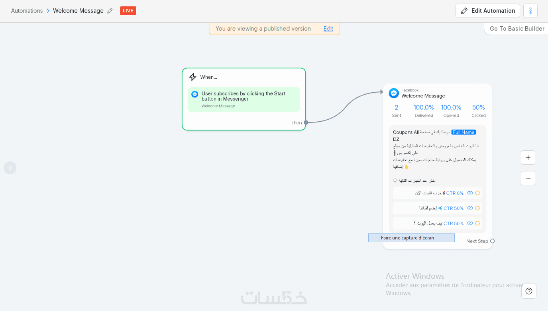The width and height of the screenshot is (548, 311).
Task: Click the orange connector circle of first button
Action: (x=477, y=193)
